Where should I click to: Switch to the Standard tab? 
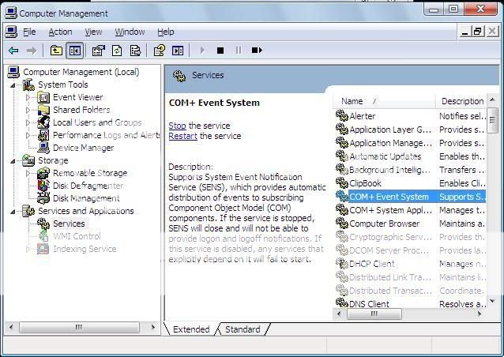[243, 329]
